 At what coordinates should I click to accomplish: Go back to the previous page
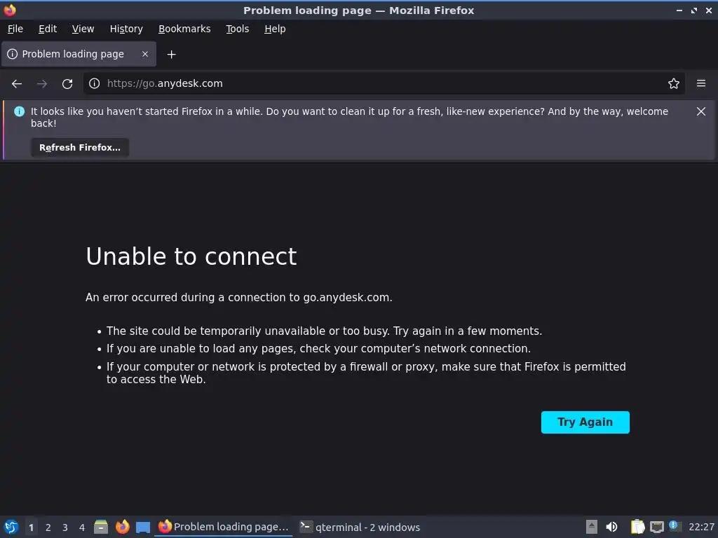pos(17,84)
